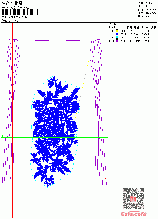This screenshot has width=158, height=219.
Task: Click the file name AZHB7618.EMB
Action: pos(18,17)
